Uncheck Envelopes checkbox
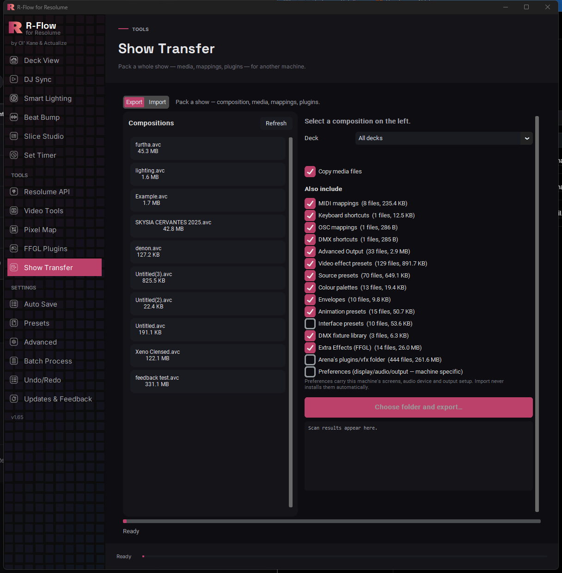 pyautogui.click(x=310, y=300)
